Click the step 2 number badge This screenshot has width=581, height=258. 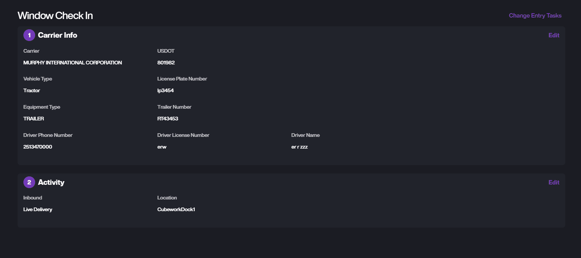29,182
